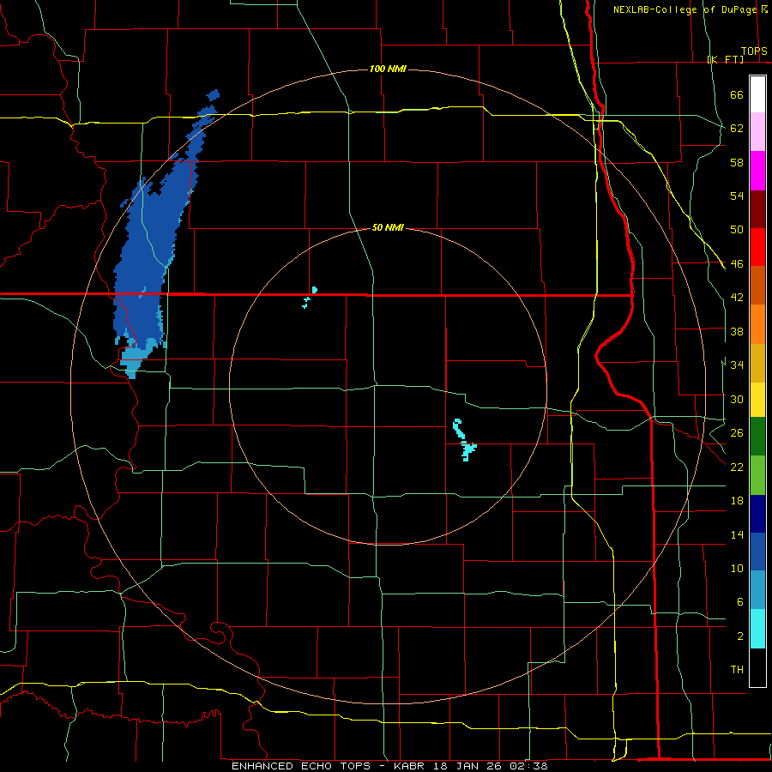Click the '[K FT]' units label

pyautogui.click(x=726, y=59)
